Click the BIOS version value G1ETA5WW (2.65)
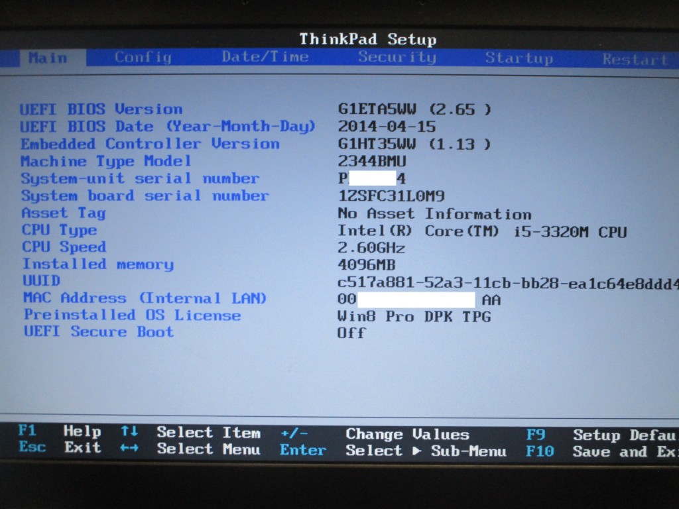The image size is (679, 509). [x=414, y=109]
